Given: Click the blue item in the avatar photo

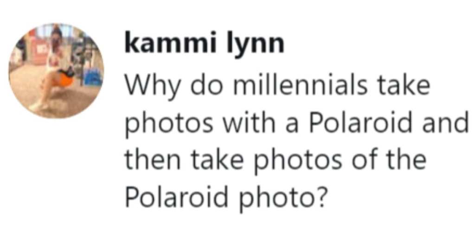Looking at the screenshot, I should click(x=93, y=77).
